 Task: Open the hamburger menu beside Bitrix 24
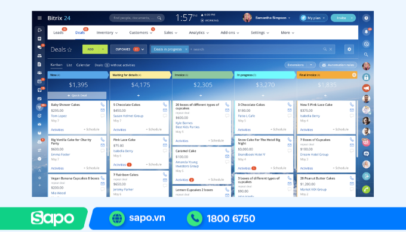[39, 18]
